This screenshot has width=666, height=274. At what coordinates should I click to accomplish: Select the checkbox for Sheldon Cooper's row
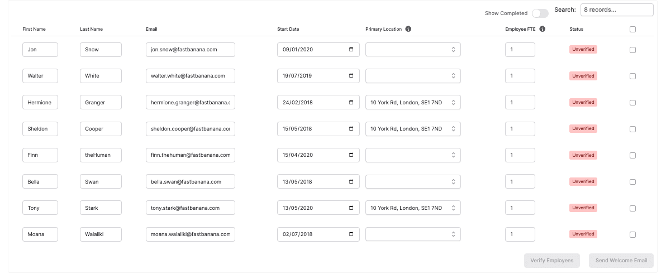click(x=632, y=129)
